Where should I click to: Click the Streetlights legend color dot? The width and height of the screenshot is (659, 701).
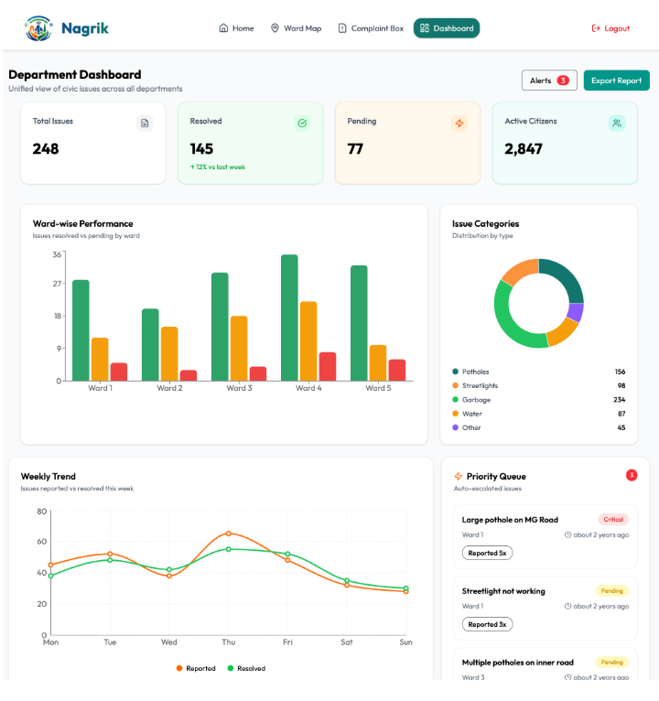pos(455,385)
